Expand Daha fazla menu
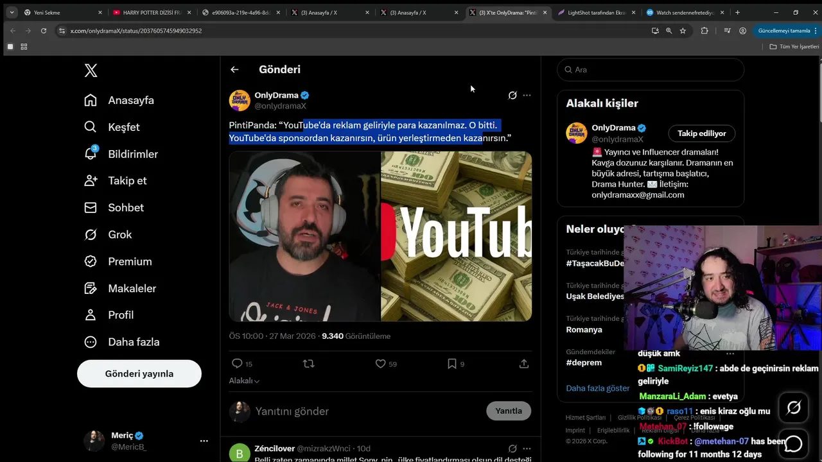This screenshot has height=462, width=822. click(x=122, y=342)
